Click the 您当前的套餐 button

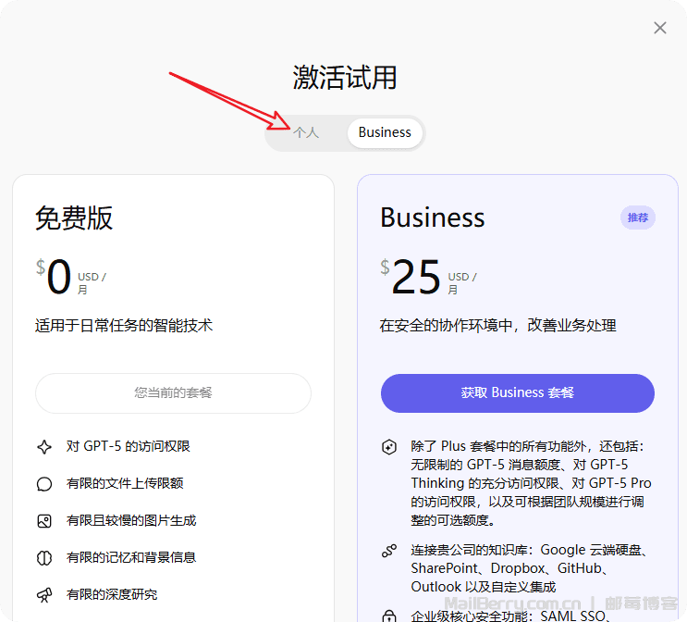pos(173,393)
